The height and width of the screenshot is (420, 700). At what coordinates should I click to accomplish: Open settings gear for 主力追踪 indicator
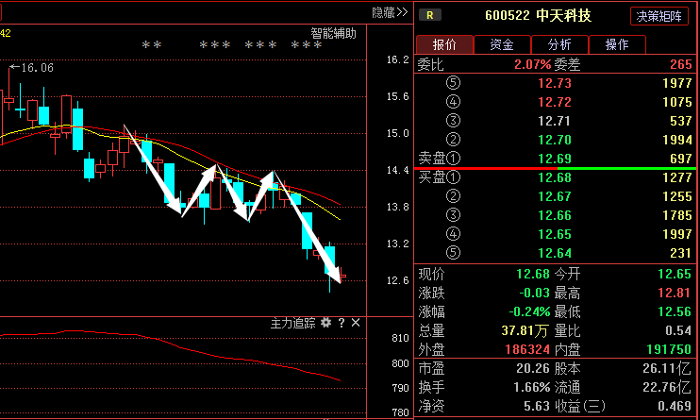tap(326, 323)
